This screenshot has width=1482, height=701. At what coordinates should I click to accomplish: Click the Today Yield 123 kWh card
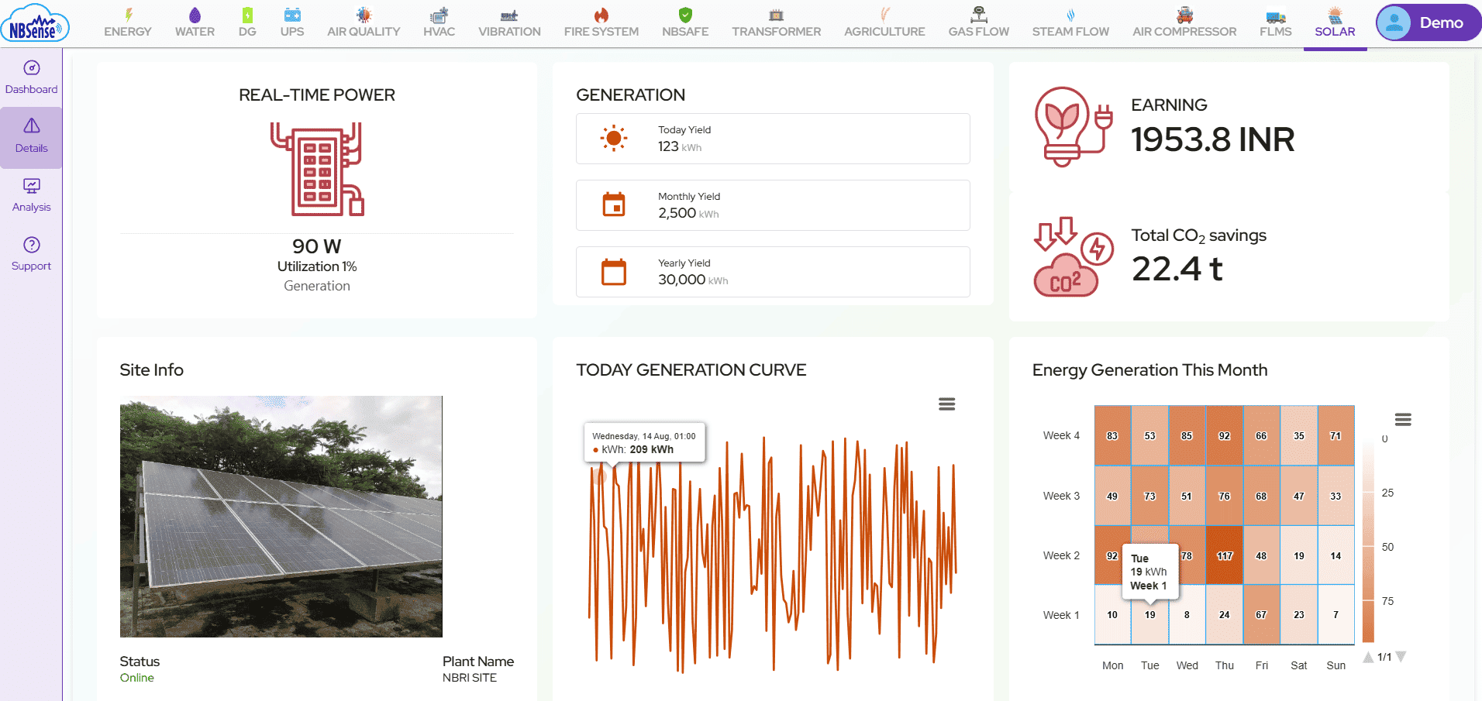pyautogui.click(x=773, y=139)
